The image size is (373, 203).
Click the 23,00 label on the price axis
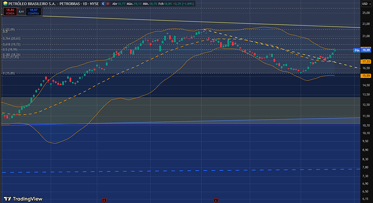click(x=366, y=24)
